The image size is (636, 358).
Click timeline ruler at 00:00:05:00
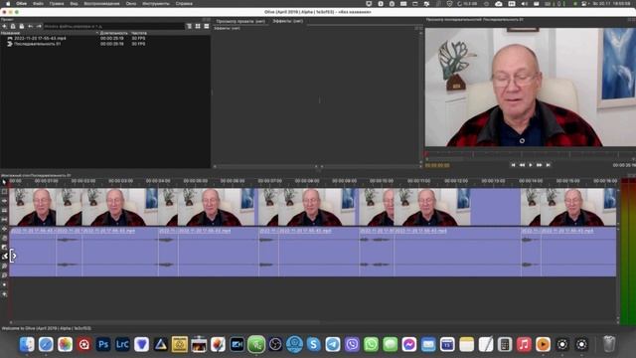click(x=196, y=181)
